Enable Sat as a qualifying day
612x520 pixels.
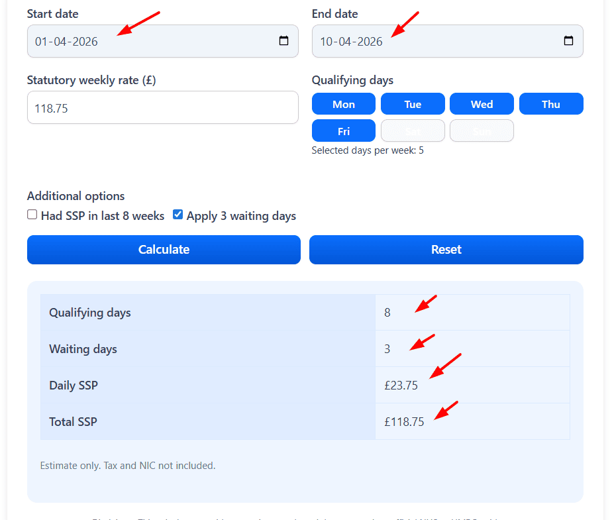coord(413,130)
